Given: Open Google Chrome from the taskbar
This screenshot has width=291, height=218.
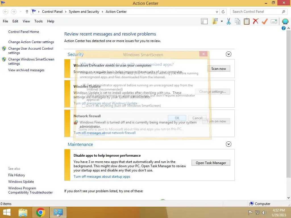Looking at the screenshot, I should click(40, 212).
